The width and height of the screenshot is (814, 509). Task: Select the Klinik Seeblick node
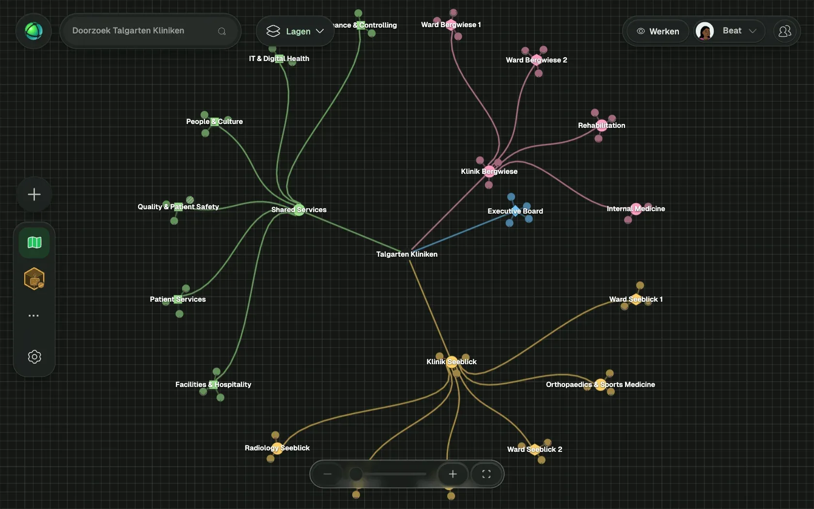[452, 362]
